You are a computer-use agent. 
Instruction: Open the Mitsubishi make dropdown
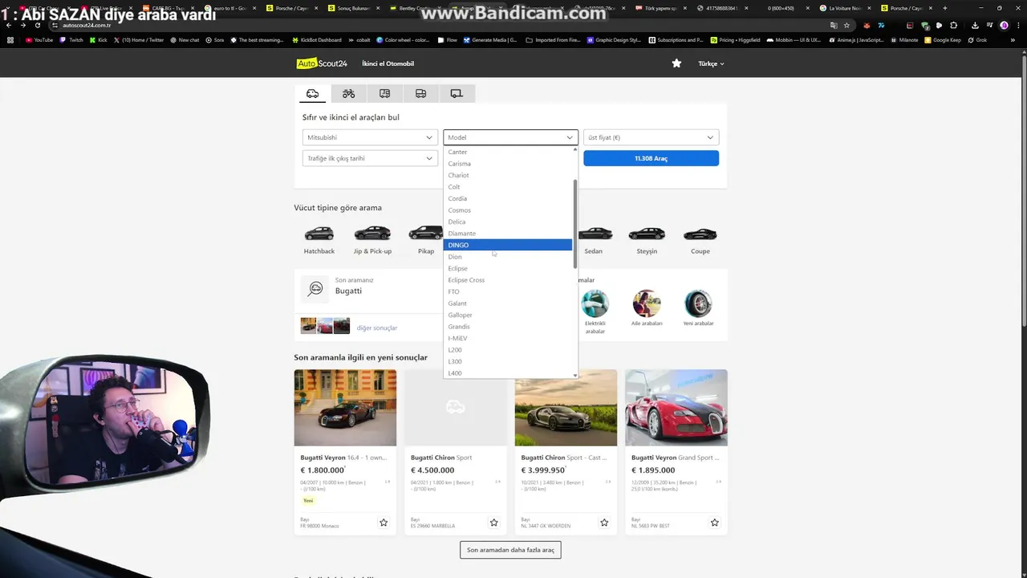tap(370, 137)
